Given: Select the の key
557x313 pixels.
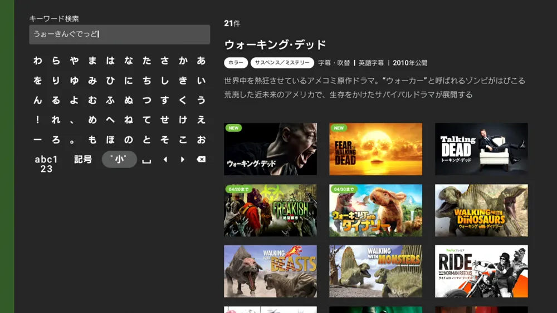Looking at the screenshot, I should pos(129,140).
